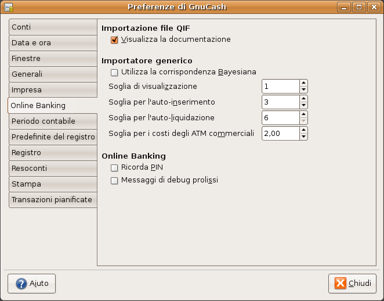Enable Ricorda PIN checkbox

click(x=114, y=168)
